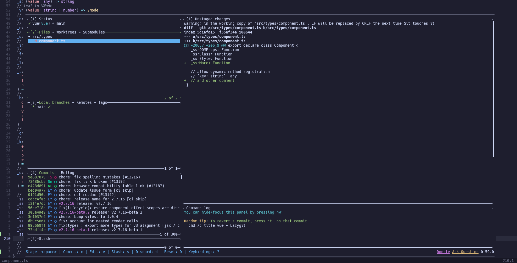
Task: Click the modified 'M' marker beside component.ts
Action: 36,41
